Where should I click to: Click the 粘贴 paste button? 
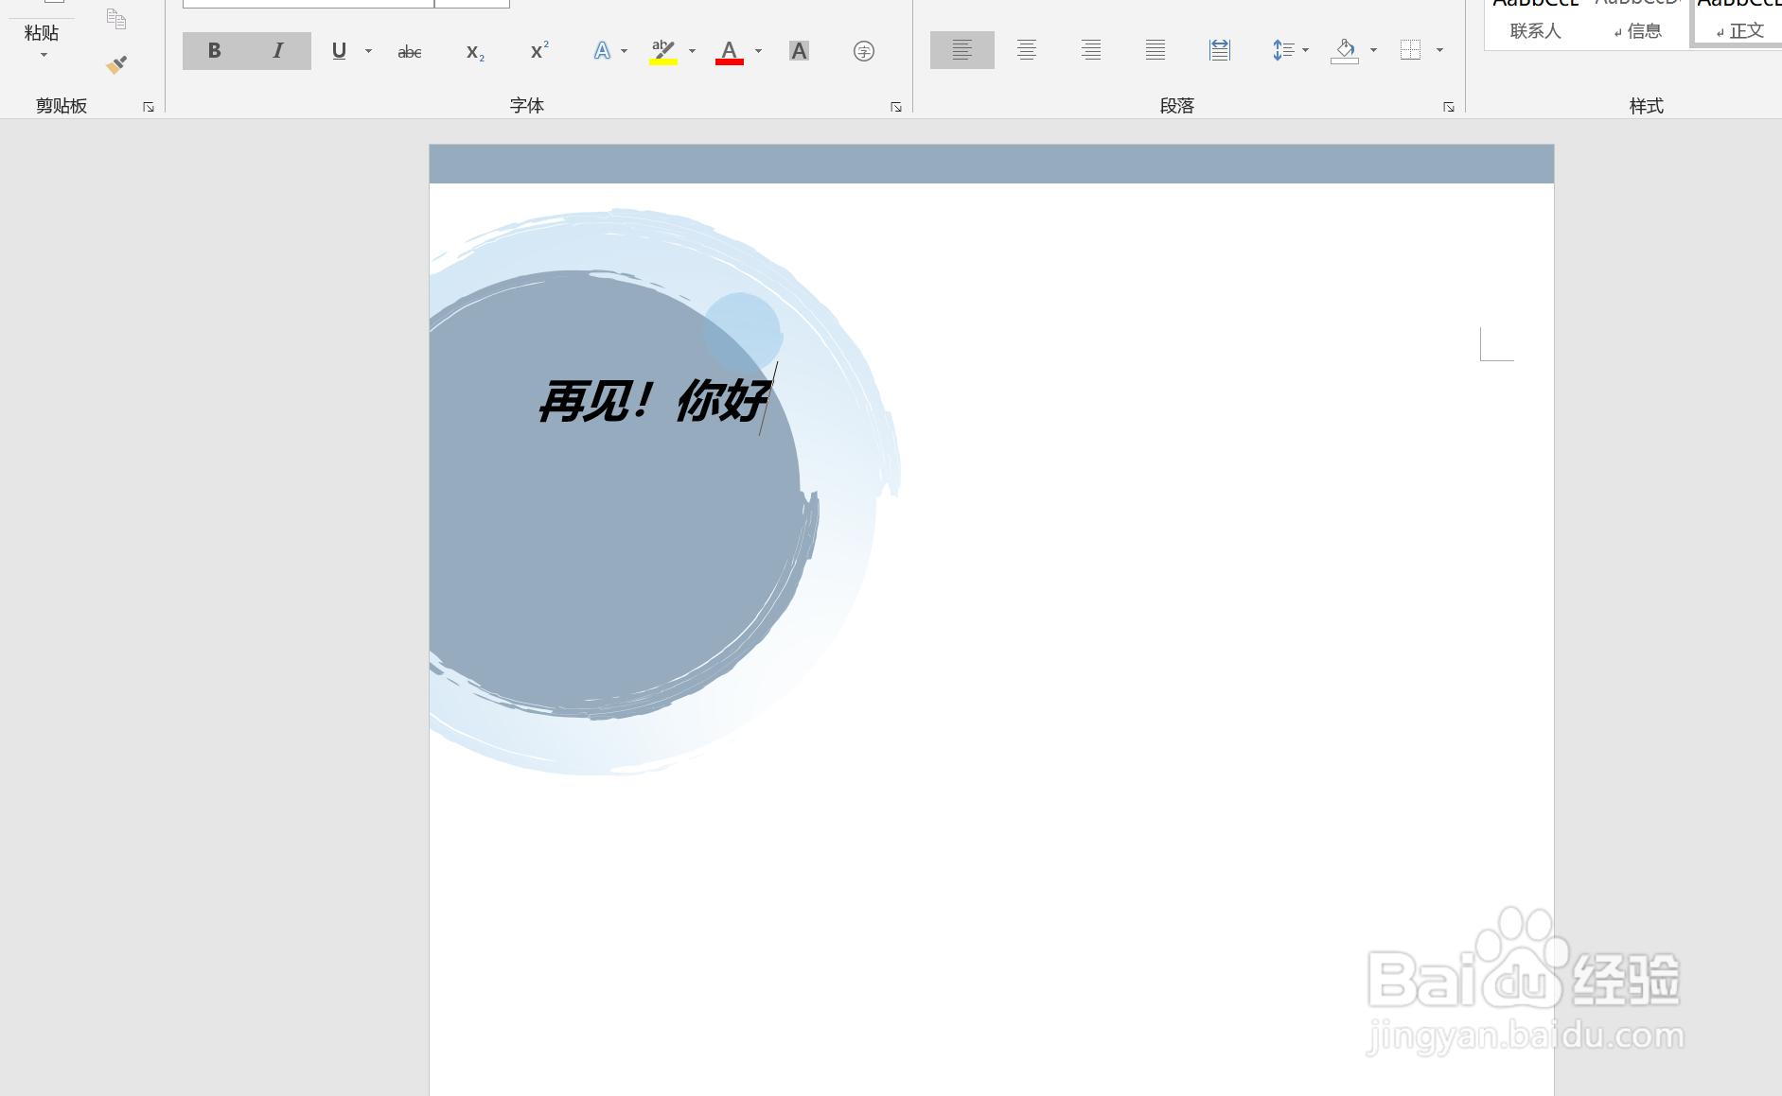point(41,33)
